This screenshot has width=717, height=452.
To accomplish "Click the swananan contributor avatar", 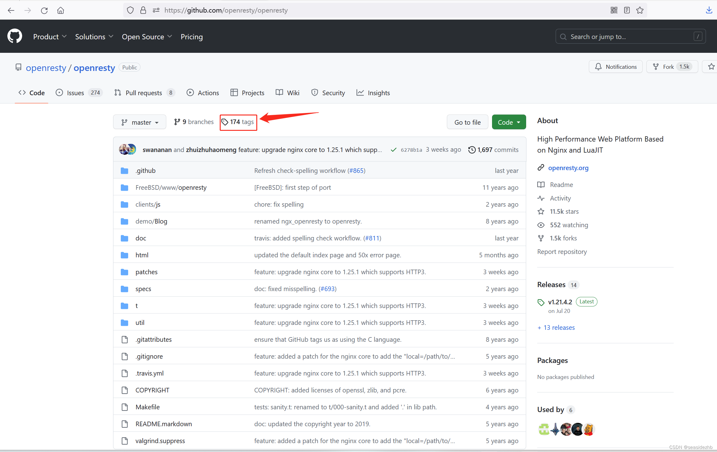I will 124,150.
